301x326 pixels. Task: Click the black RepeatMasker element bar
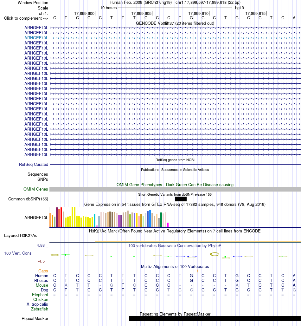tap(215, 318)
